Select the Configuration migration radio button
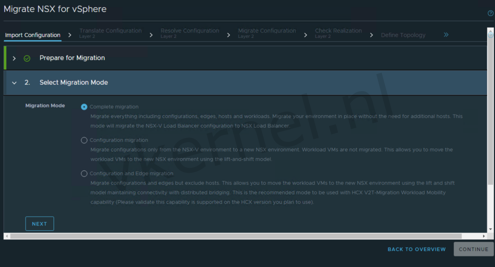The image size is (495, 267). [84, 140]
